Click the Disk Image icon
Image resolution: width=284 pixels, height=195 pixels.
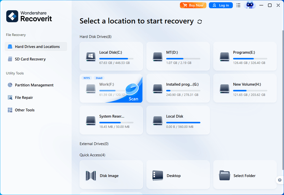[91, 176]
